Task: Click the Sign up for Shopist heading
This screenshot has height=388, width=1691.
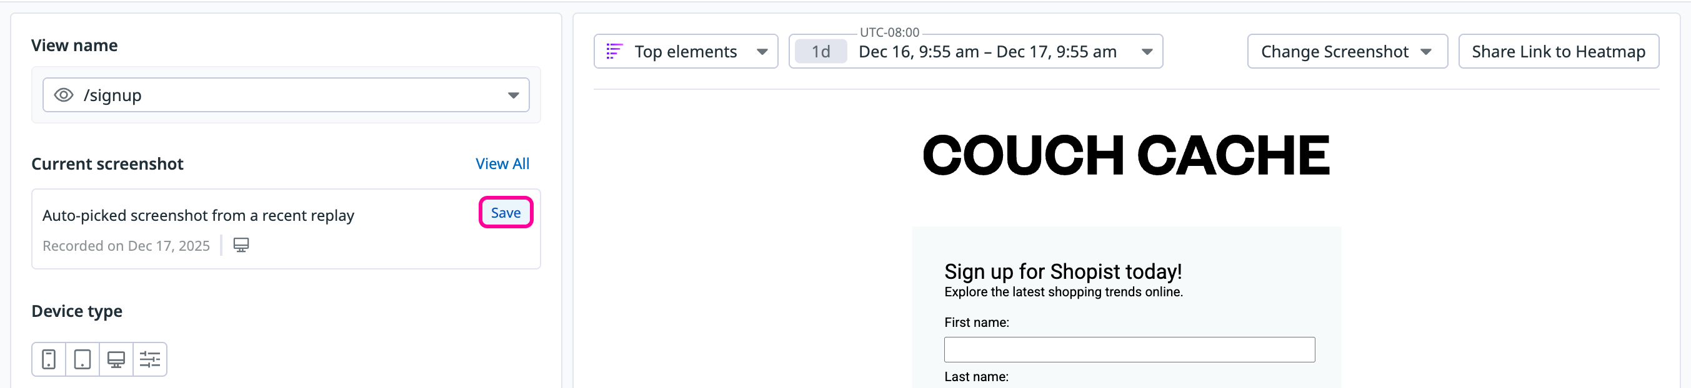Action: pos(1062,271)
